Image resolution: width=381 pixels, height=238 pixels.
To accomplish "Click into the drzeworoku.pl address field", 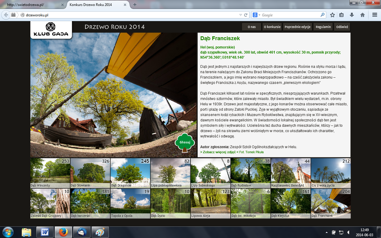I will point(131,15).
